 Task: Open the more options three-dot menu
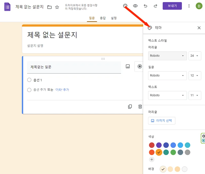coord(189,6)
